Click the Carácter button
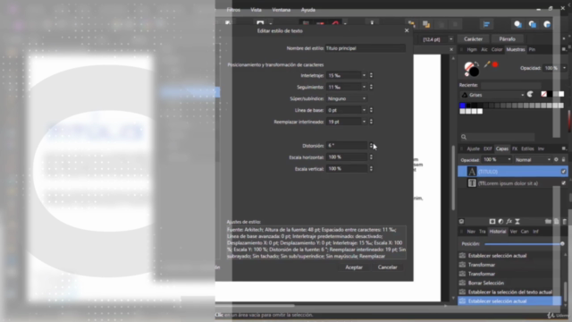The width and height of the screenshot is (572, 322). [x=473, y=39]
